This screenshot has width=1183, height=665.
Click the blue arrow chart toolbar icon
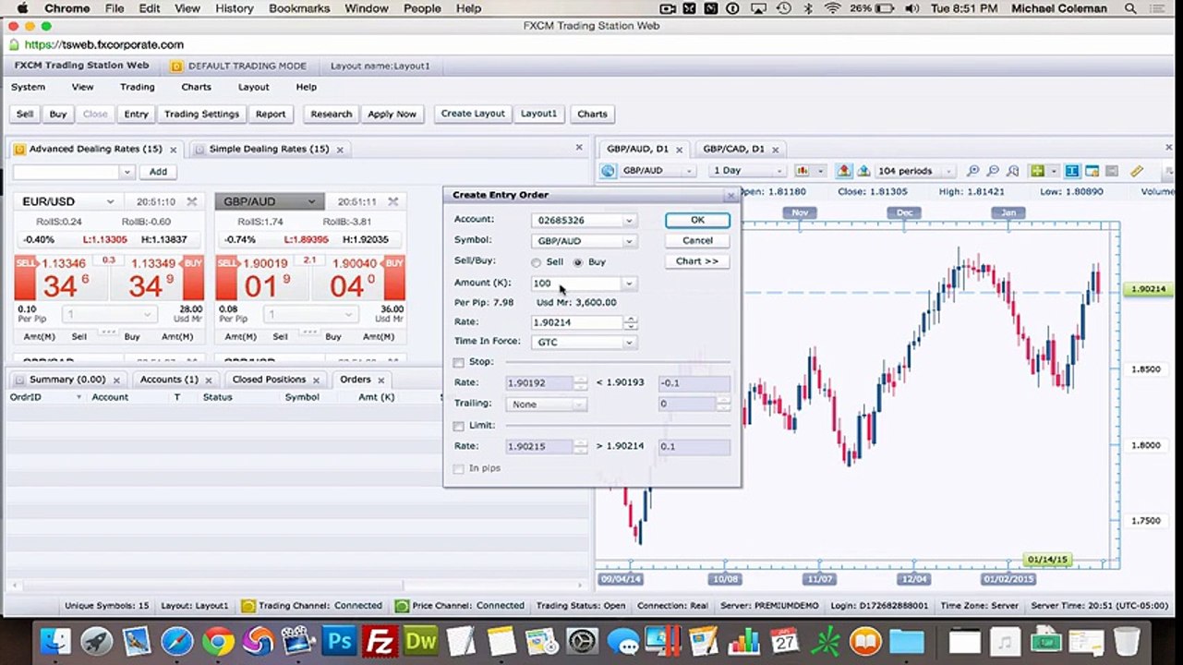coord(864,171)
